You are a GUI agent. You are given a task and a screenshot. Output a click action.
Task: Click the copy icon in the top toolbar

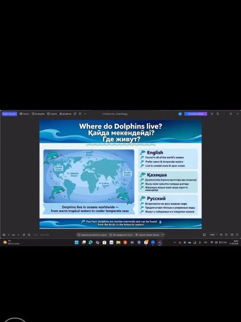pos(75,114)
